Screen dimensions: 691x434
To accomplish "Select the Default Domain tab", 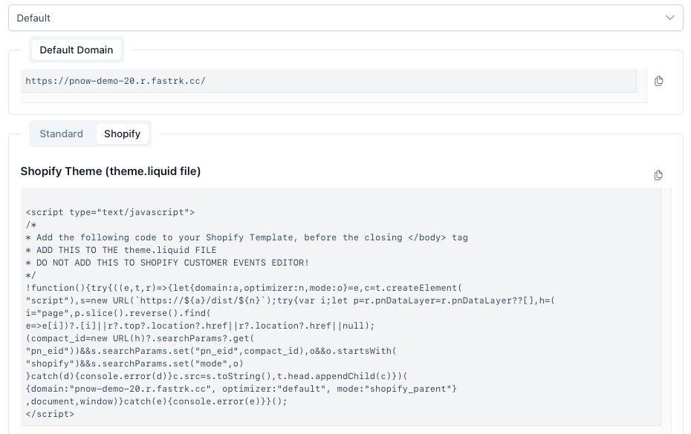I will pos(77,50).
